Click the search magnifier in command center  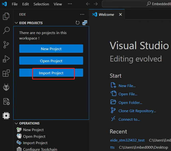149,4
